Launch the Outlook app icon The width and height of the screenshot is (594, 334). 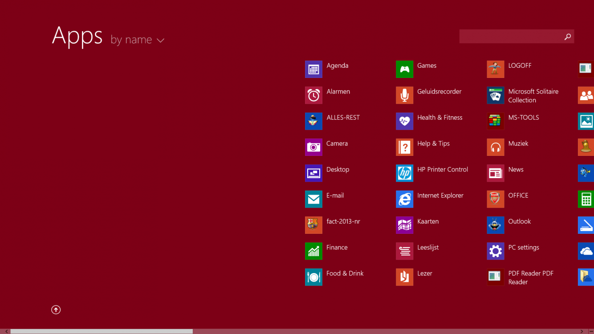[x=496, y=225]
